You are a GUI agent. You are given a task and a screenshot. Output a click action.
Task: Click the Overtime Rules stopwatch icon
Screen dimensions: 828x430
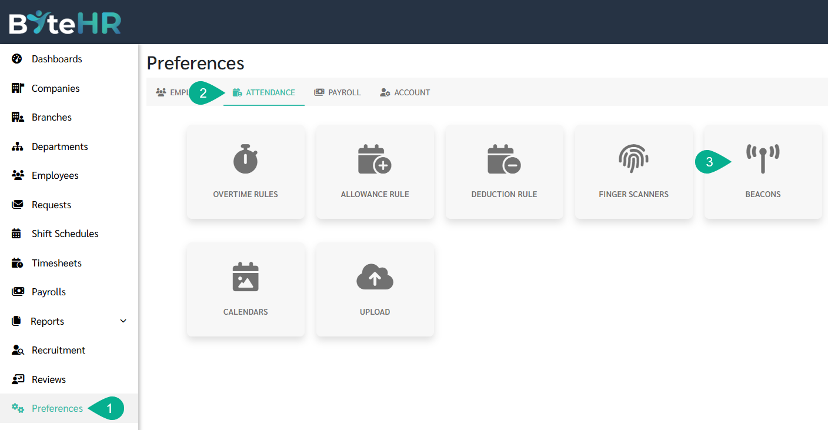click(x=245, y=159)
